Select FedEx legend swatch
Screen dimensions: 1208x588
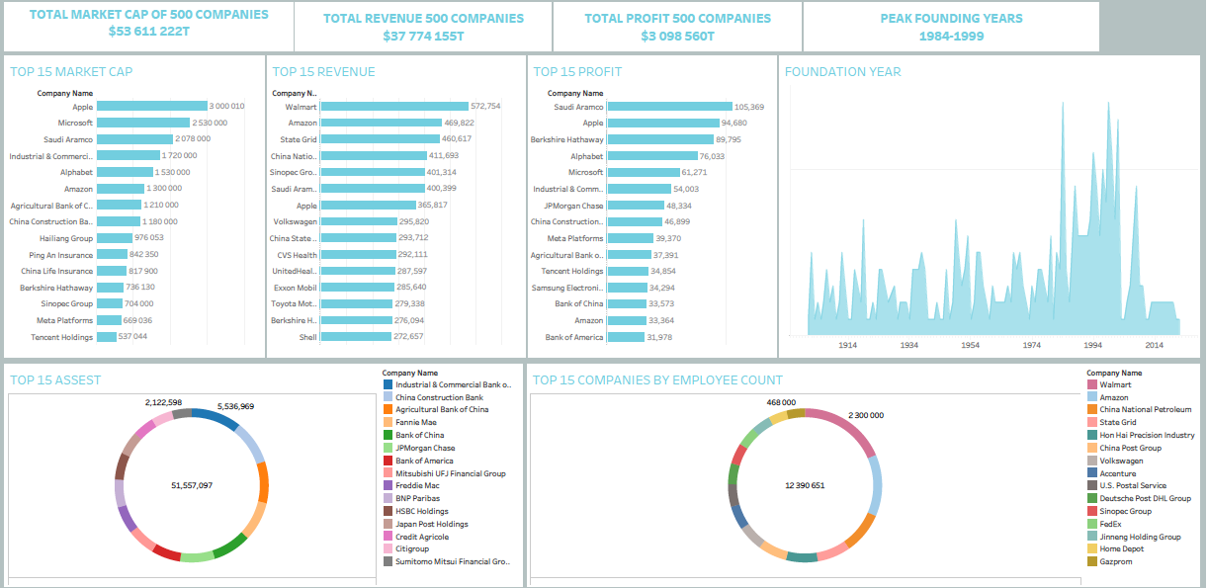click(x=1091, y=524)
